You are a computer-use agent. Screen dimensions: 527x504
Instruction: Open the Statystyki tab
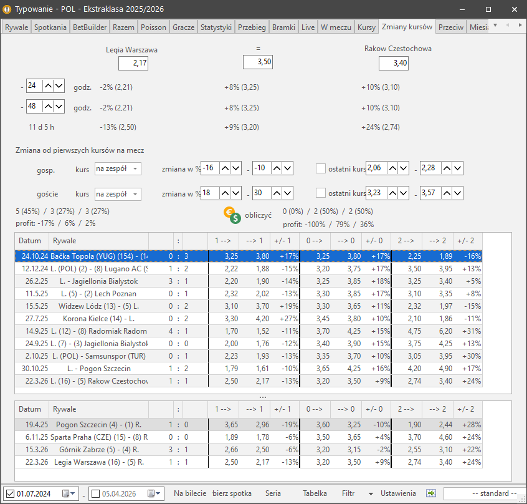[x=216, y=27]
